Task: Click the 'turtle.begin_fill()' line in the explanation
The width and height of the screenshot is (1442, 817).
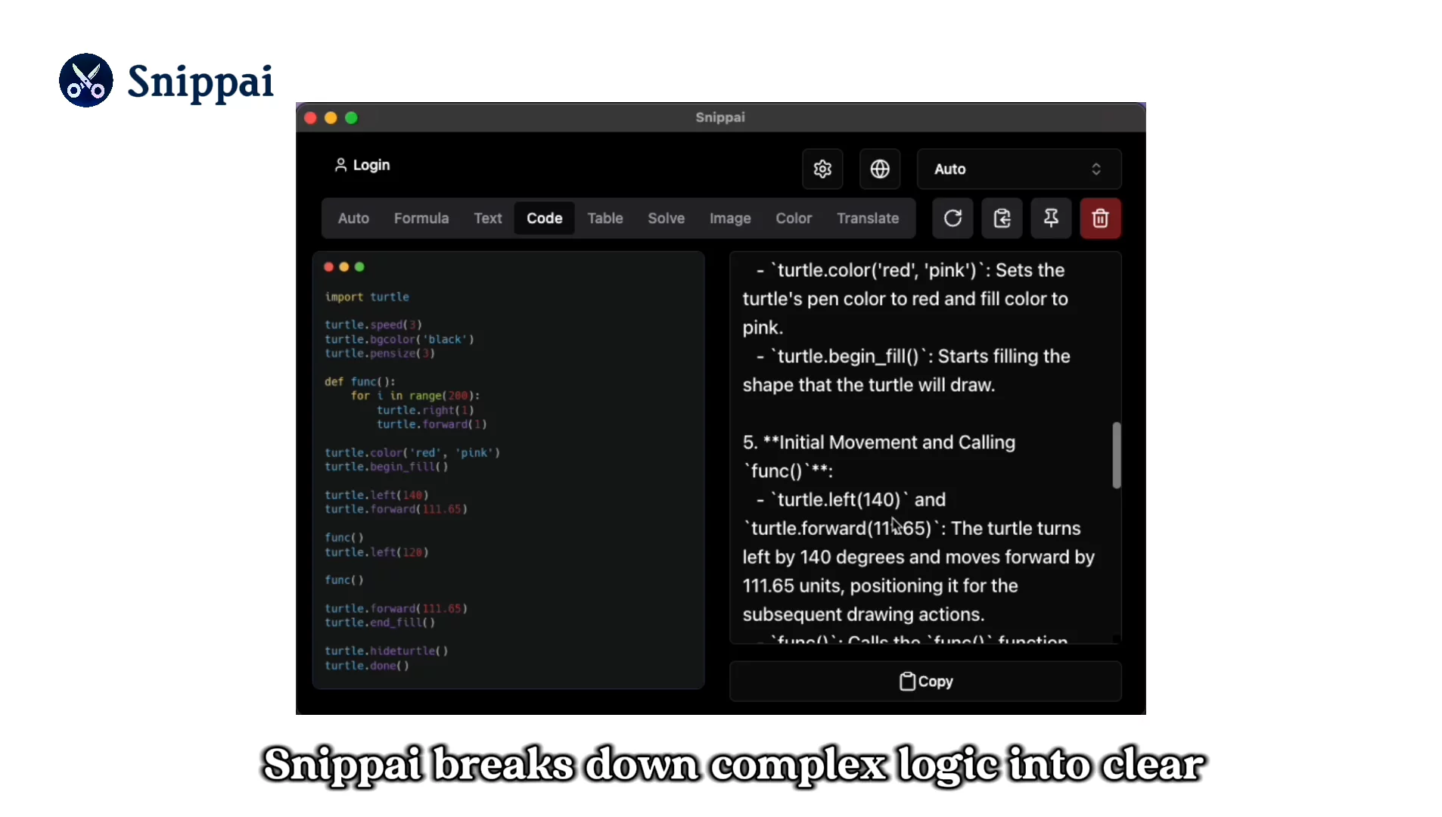Action: coord(913,356)
